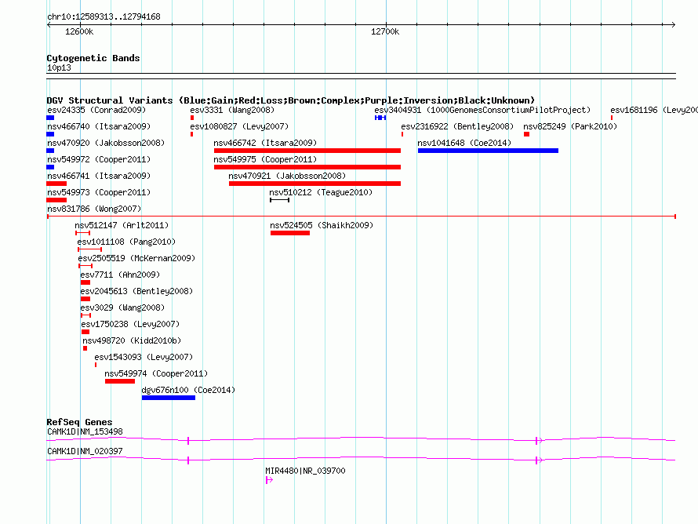Open the nsv549974 (Cooper2011) label
This screenshot has width=698, height=524.
tap(156, 373)
